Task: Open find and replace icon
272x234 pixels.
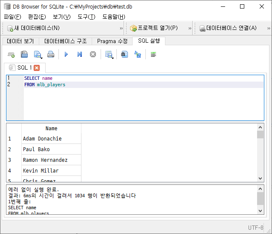Action: [x=138, y=54]
